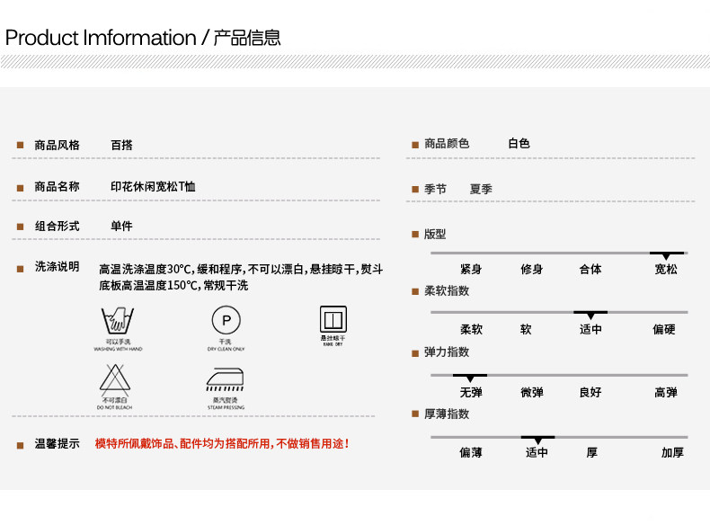Click the STEAM PRESSING caption
This screenshot has width=710, height=525.
(226, 407)
